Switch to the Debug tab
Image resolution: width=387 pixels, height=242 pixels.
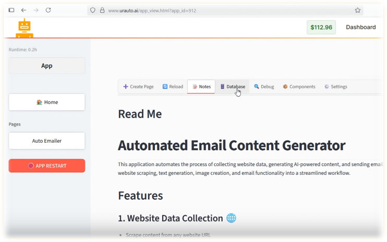click(x=264, y=87)
